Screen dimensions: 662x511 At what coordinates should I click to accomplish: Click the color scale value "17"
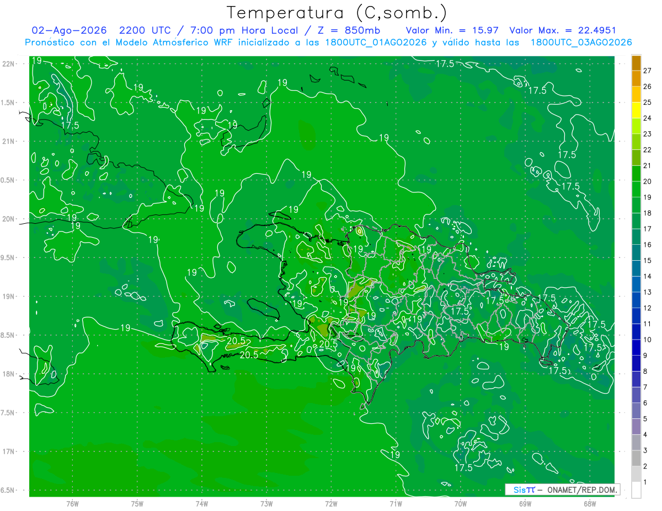(647, 229)
